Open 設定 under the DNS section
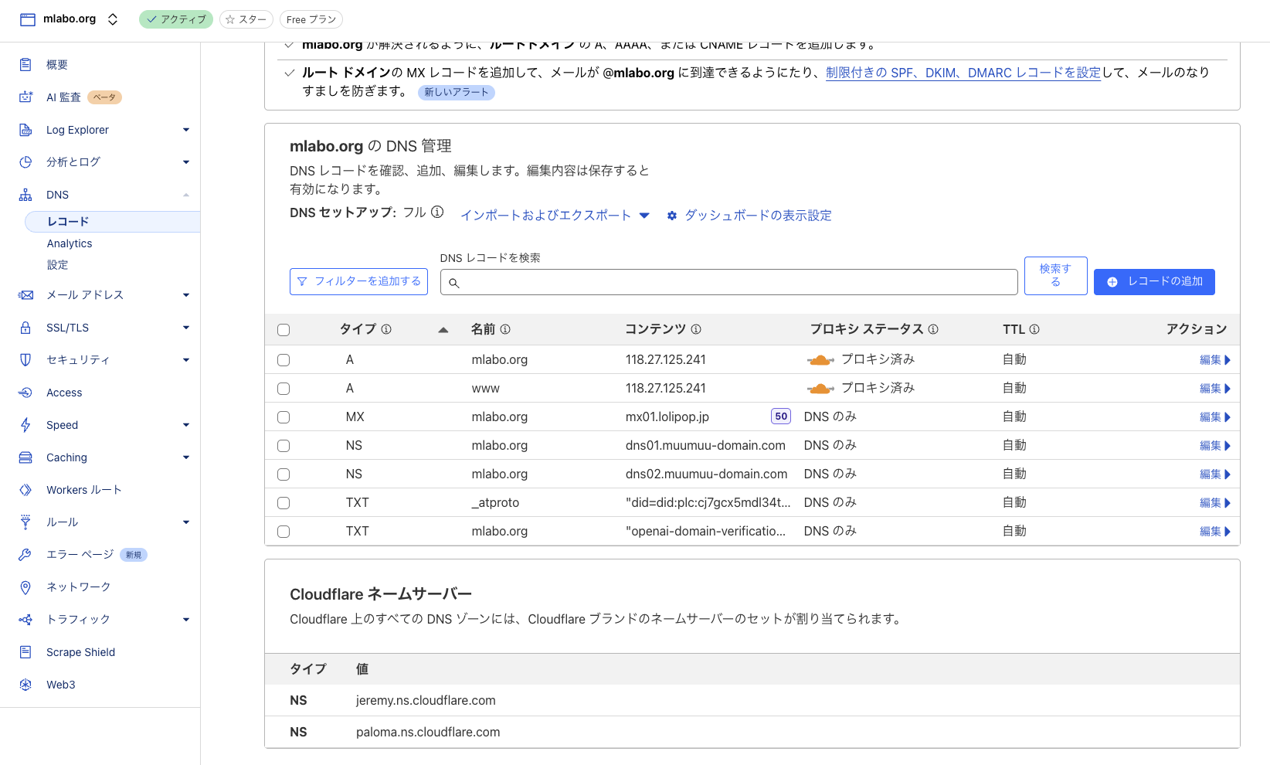 (x=57, y=264)
